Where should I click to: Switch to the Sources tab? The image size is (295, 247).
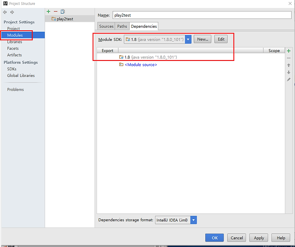(x=106, y=26)
